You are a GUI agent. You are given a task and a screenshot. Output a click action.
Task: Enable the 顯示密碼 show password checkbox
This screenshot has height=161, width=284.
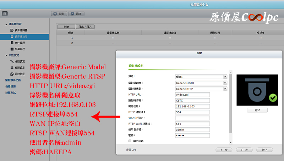coord(130,141)
